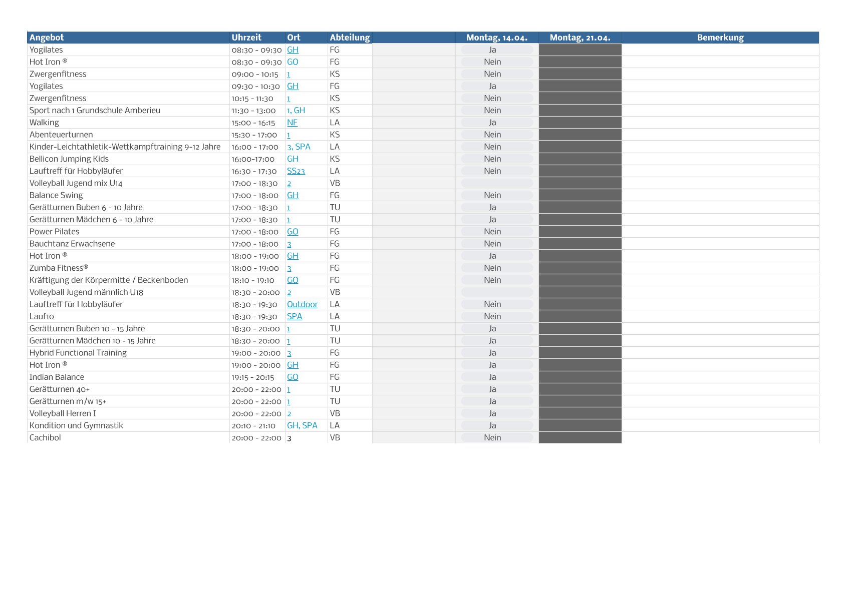Open hall 2 link for Volleyball Jugend mix U14
This screenshot has height=596, width=844.
click(289, 183)
